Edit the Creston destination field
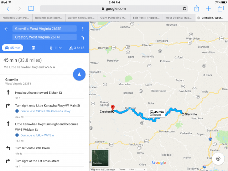The width and height of the screenshot is (228, 171). (45, 37)
